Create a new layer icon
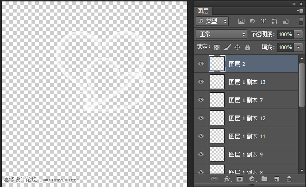This screenshot has height=187, width=306. [276, 179]
